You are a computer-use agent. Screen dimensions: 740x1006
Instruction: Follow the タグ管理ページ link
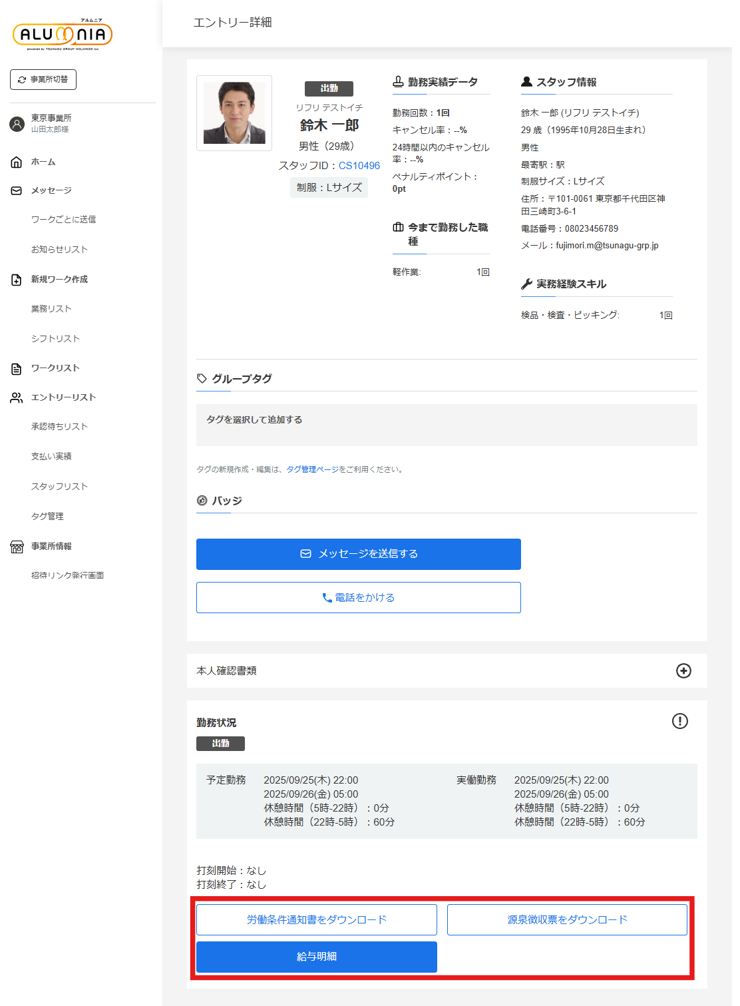coord(312,469)
